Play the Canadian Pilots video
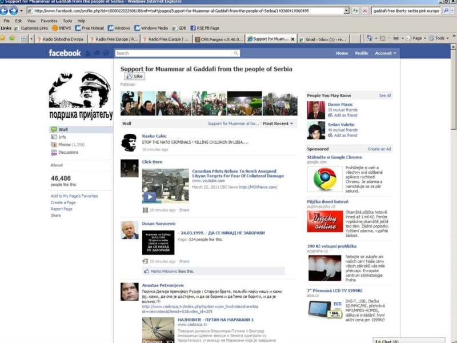The width and height of the screenshot is (457, 343). [149, 197]
